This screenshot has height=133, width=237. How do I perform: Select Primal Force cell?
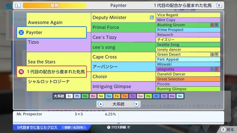pos(123,27)
